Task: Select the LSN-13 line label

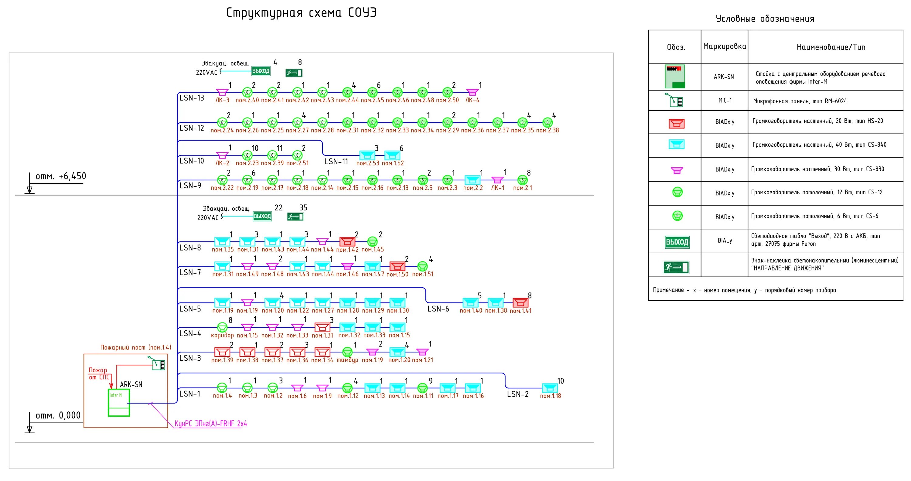Action: click(x=192, y=98)
